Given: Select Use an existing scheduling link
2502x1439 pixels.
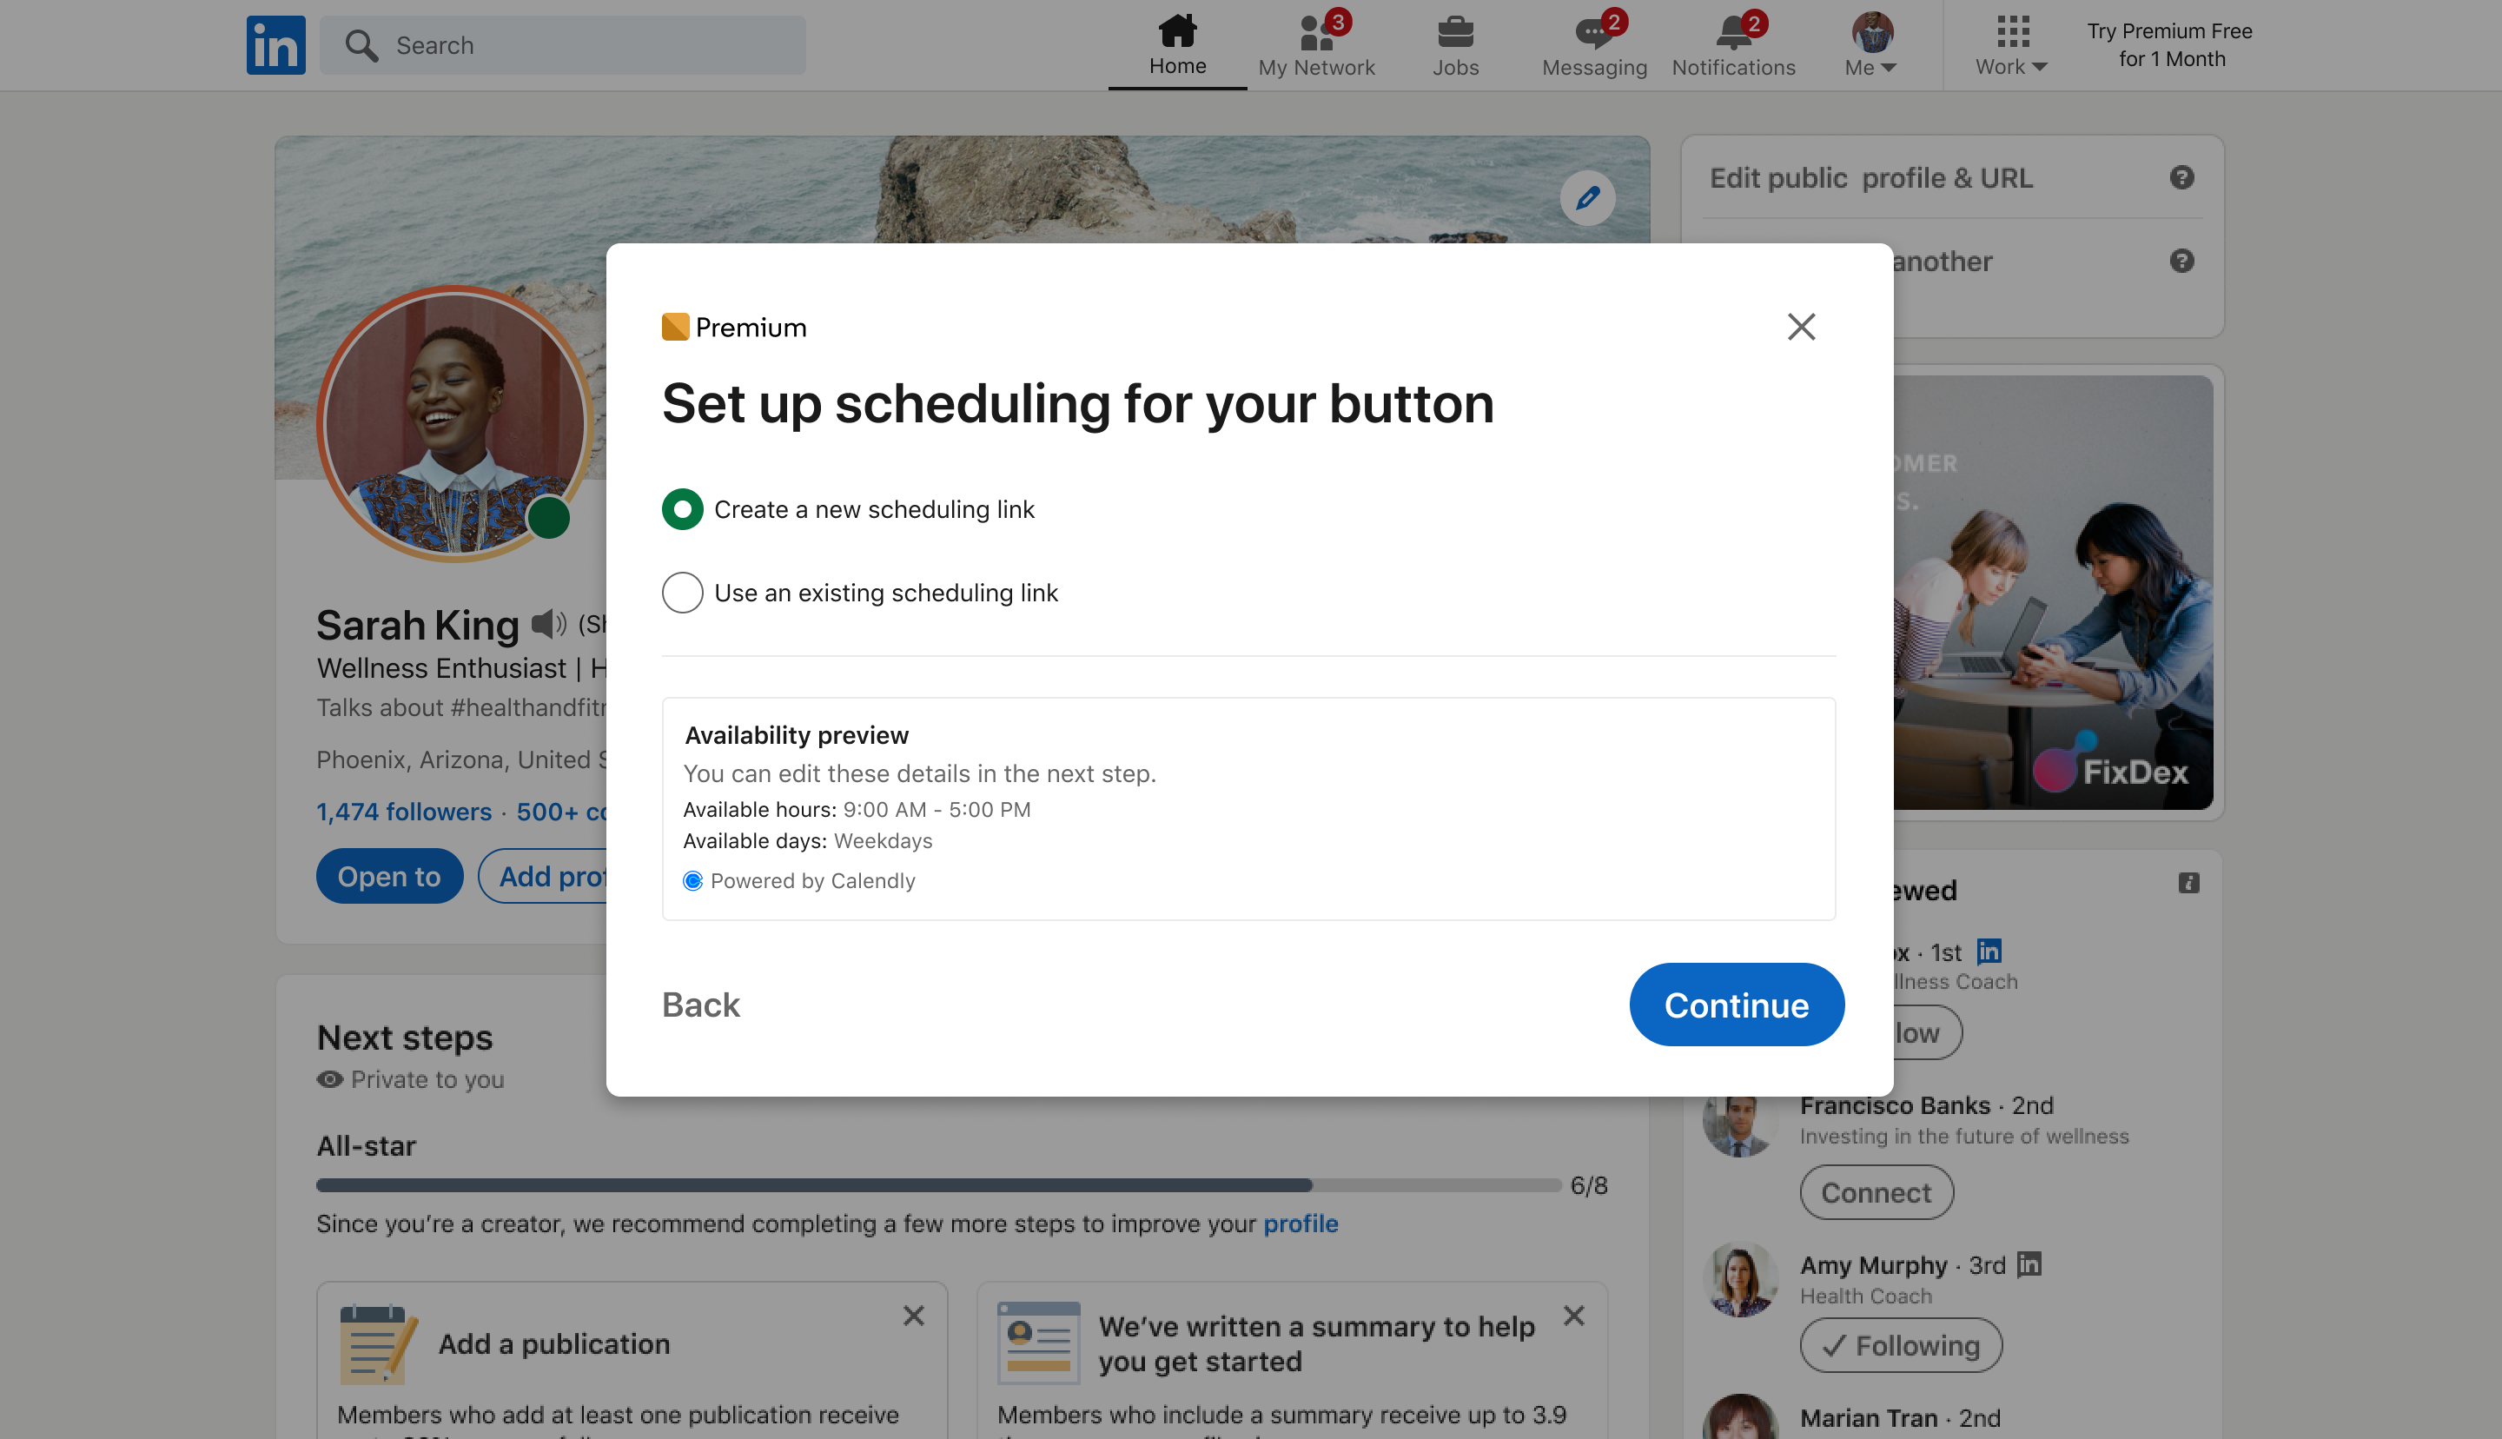Looking at the screenshot, I should click(683, 593).
